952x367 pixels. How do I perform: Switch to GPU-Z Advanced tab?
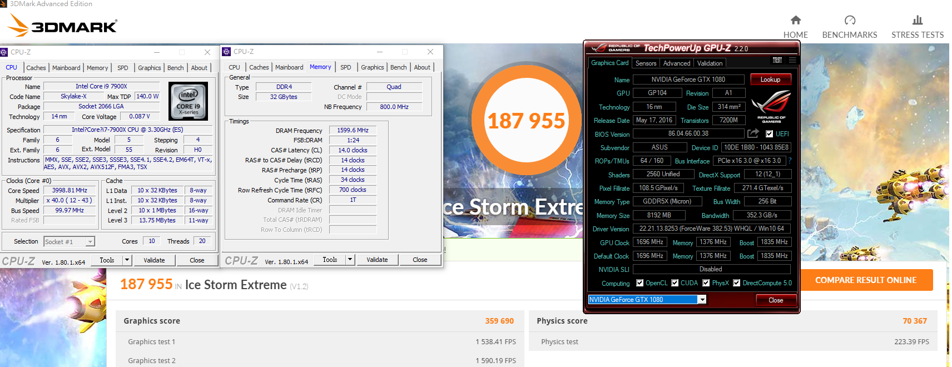click(x=677, y=63)
